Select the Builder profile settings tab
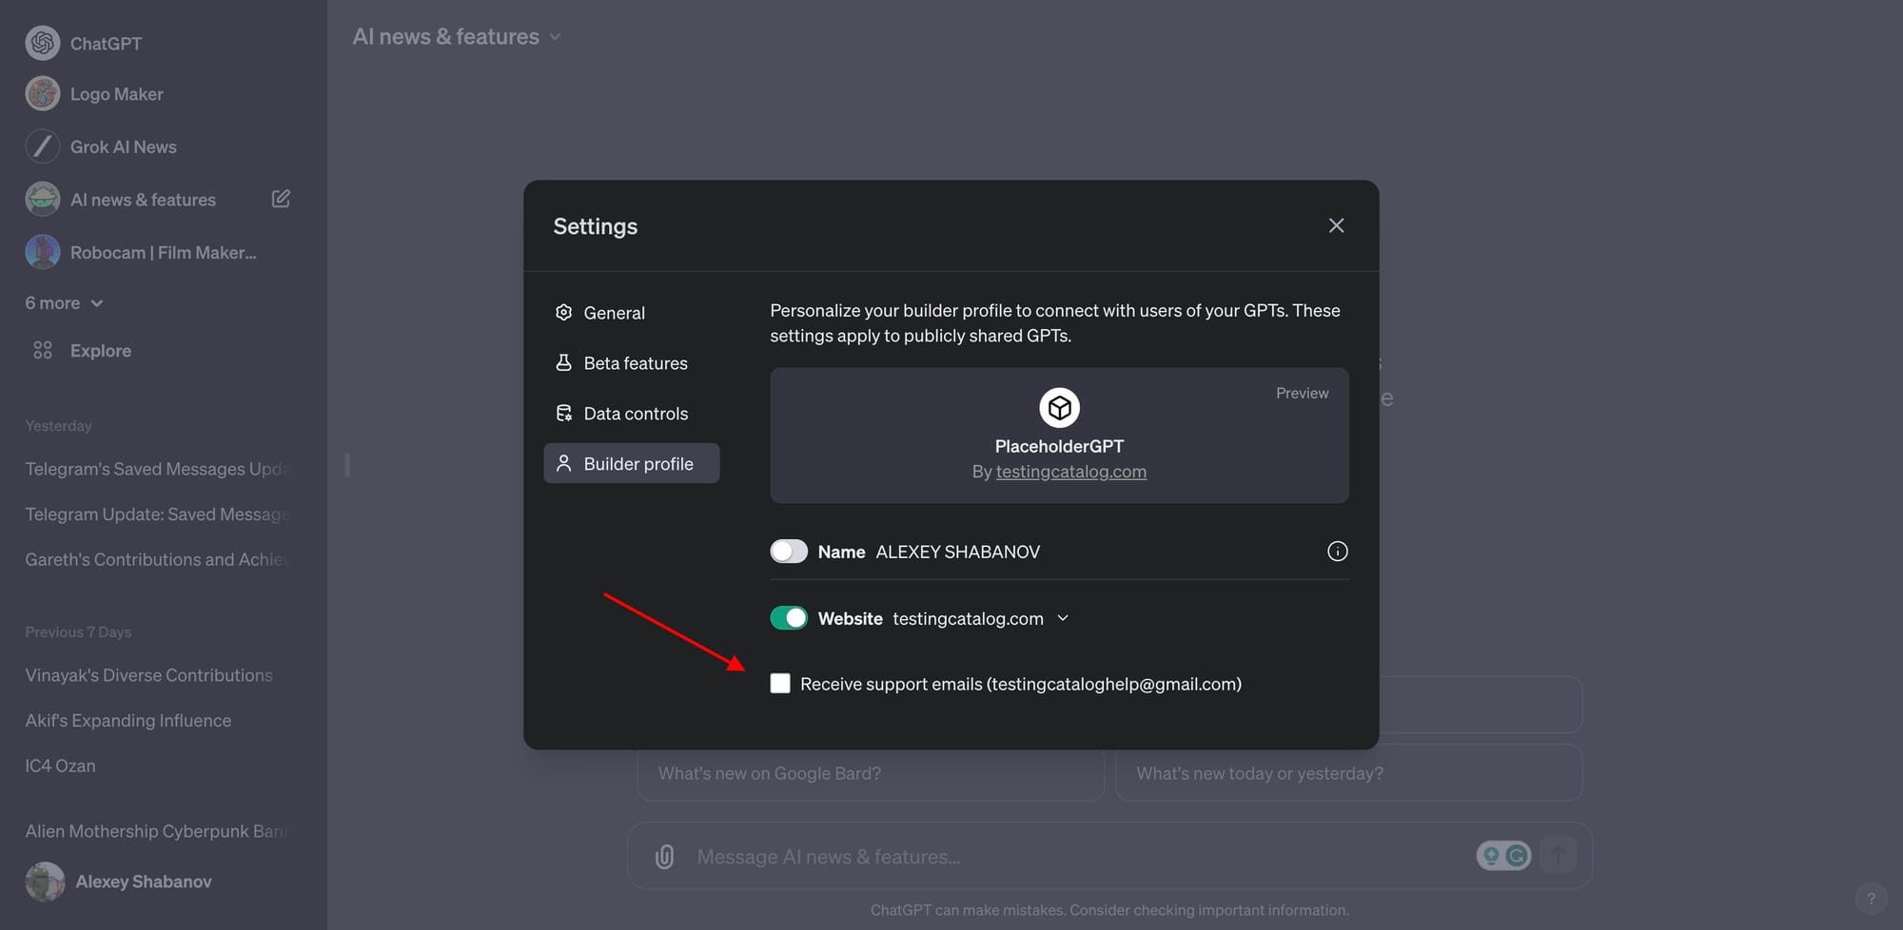This screenshot has height=930, width=1903. [632, 463]
